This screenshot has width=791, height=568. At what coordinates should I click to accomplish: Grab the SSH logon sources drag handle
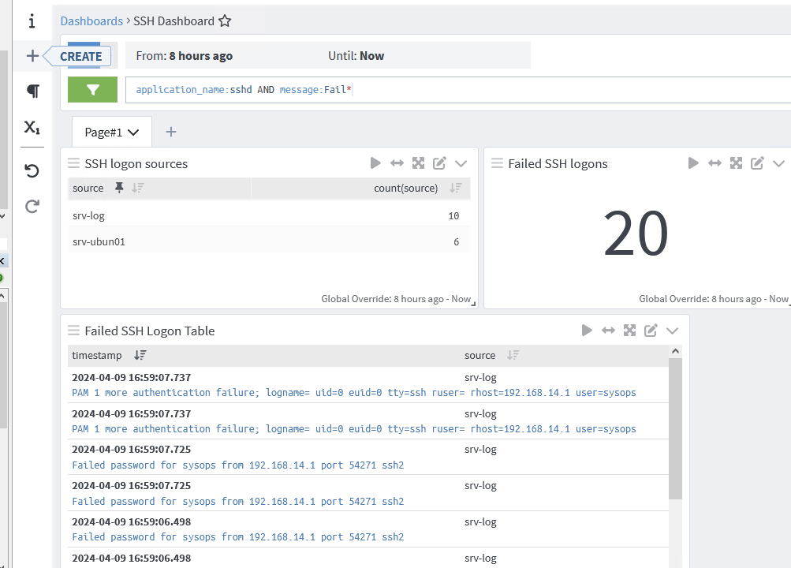pyautogui.click(x=73, y=163)
